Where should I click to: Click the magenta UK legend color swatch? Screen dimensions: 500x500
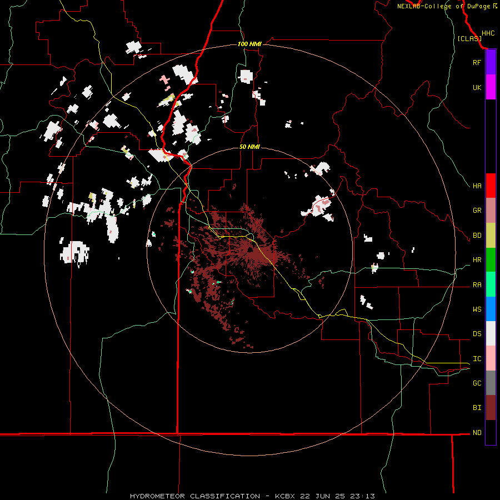pyautogui.click(x=491, y=87)
